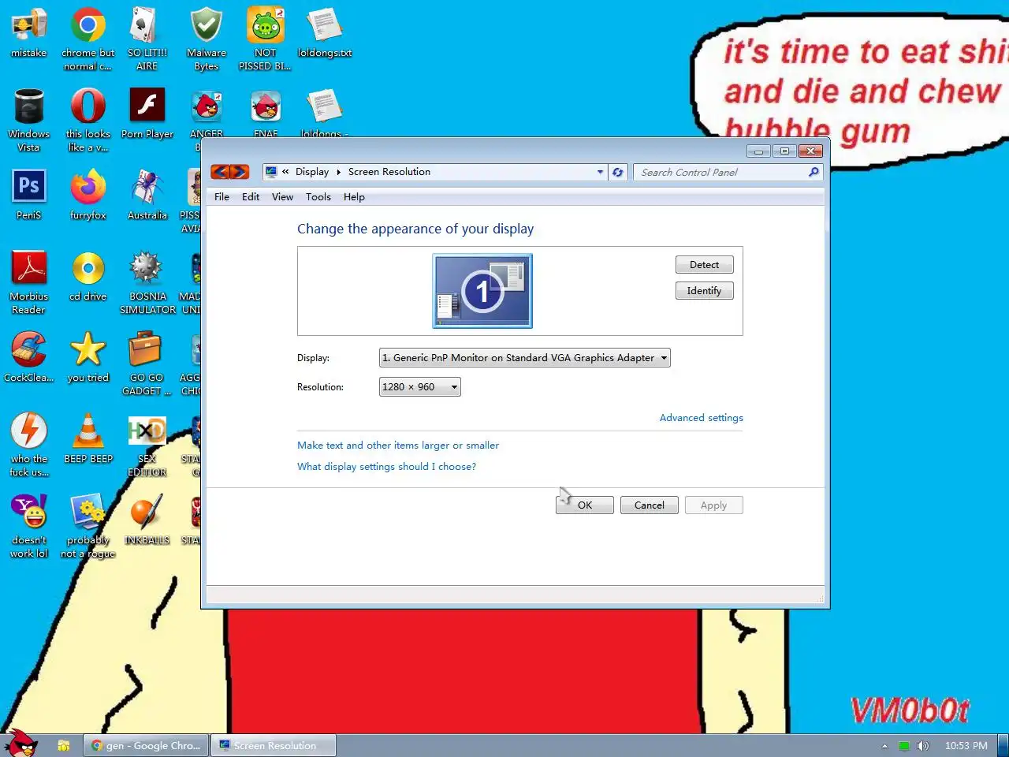Open the 'probably not a rogue' icon
The height and width of the screenshot is (757, 1009).
pos(88,526)
